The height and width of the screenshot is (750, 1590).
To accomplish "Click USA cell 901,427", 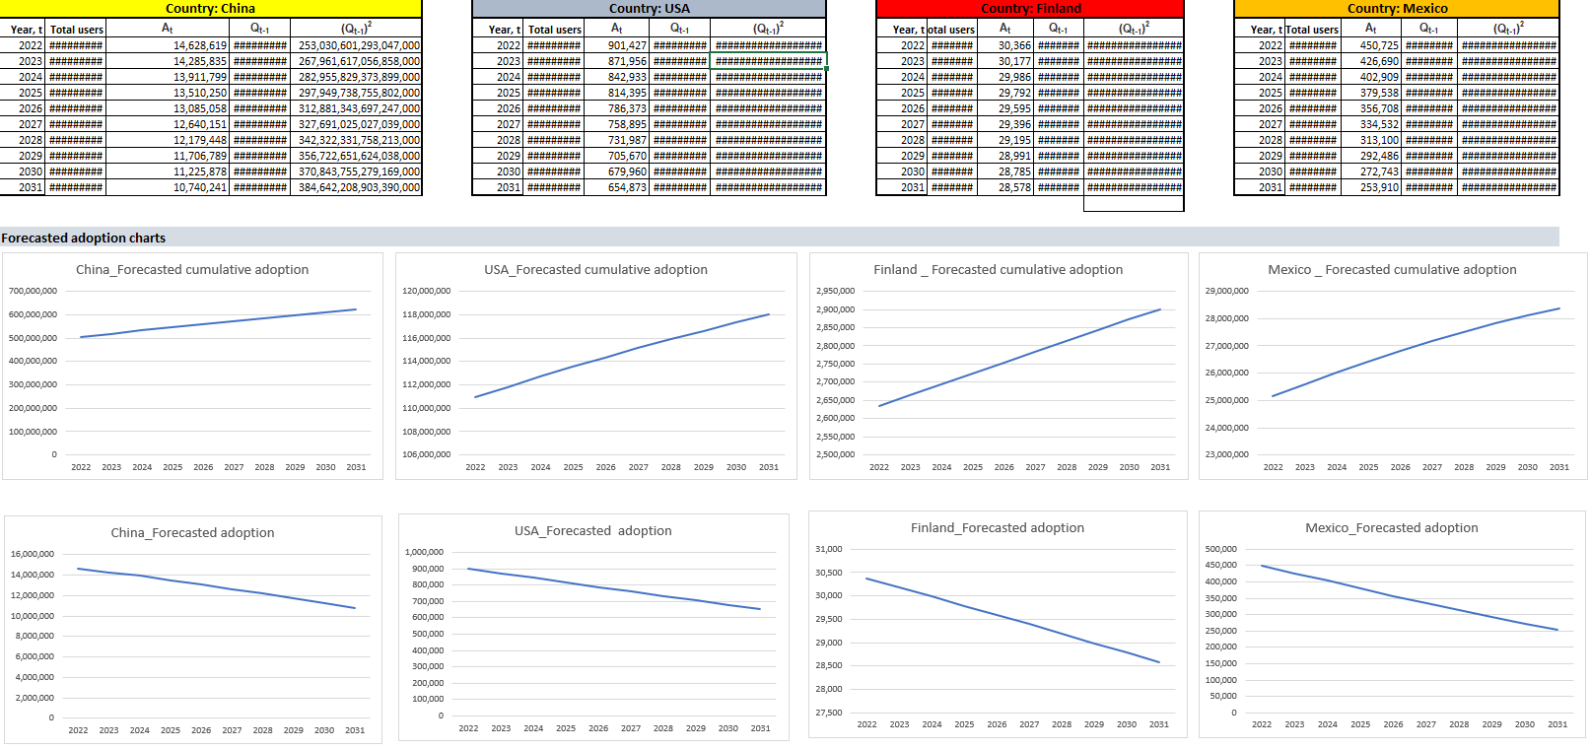I will click(x=617, y=45).
